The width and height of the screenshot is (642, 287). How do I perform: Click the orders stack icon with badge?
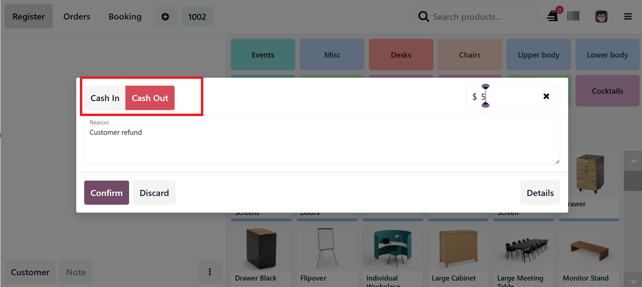pos(553,16)
